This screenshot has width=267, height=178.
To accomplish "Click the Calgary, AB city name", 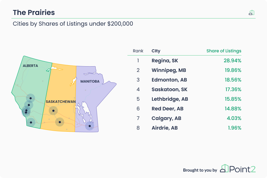I will 166,119.
